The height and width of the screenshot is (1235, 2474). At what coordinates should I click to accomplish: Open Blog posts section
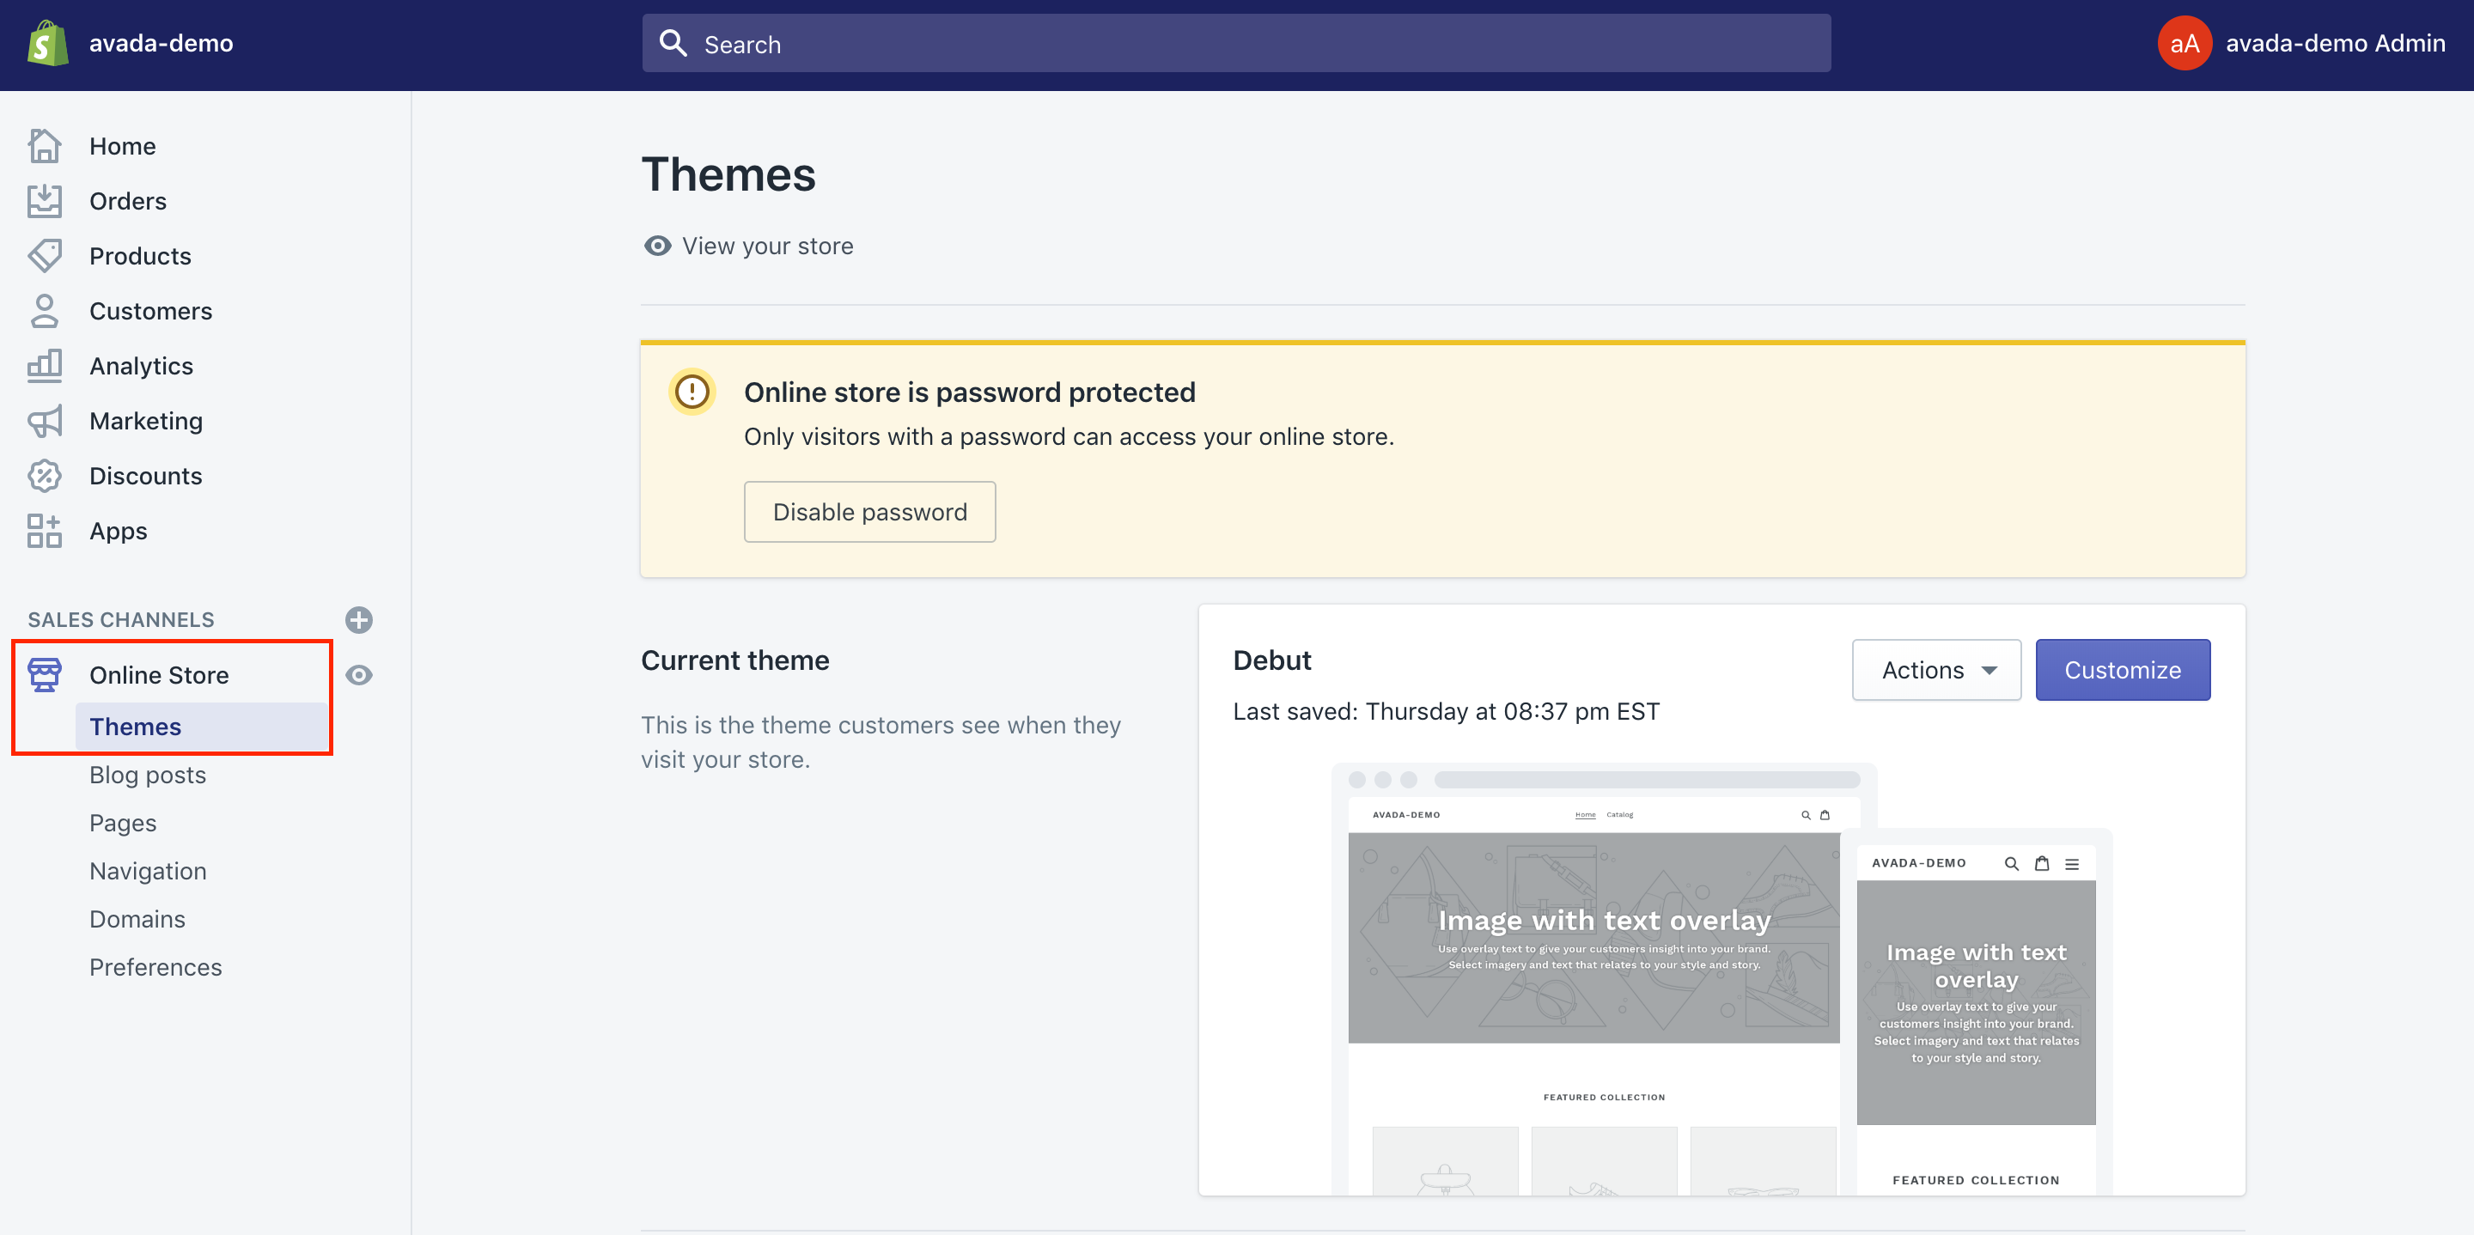coord(147,773)
